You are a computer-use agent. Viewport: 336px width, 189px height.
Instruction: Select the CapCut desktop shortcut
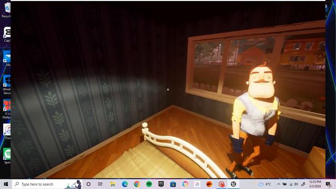(7, 34)
